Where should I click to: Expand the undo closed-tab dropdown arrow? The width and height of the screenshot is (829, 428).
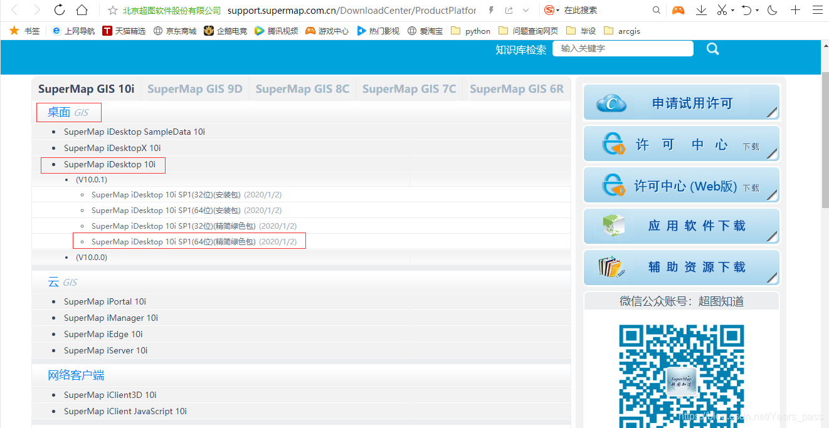pos(757,11)
